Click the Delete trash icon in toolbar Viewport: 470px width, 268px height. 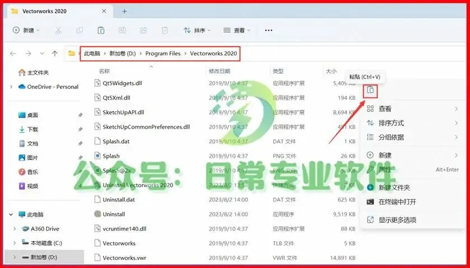pyautogui.click(x=164, y=30)
